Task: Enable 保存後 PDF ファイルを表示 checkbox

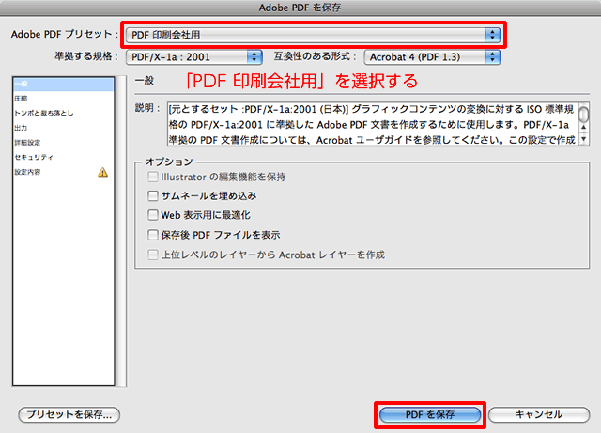Action: click(x=153, y=234)
